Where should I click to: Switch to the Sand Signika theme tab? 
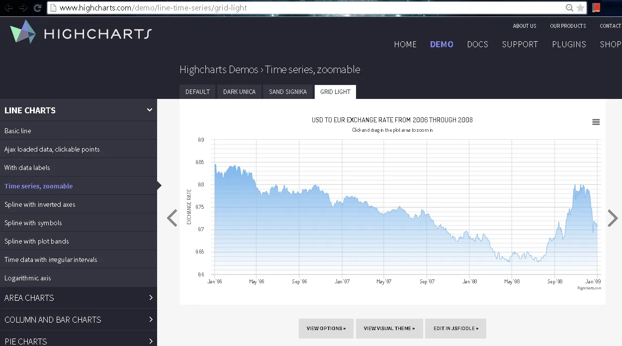coord(288,92)
